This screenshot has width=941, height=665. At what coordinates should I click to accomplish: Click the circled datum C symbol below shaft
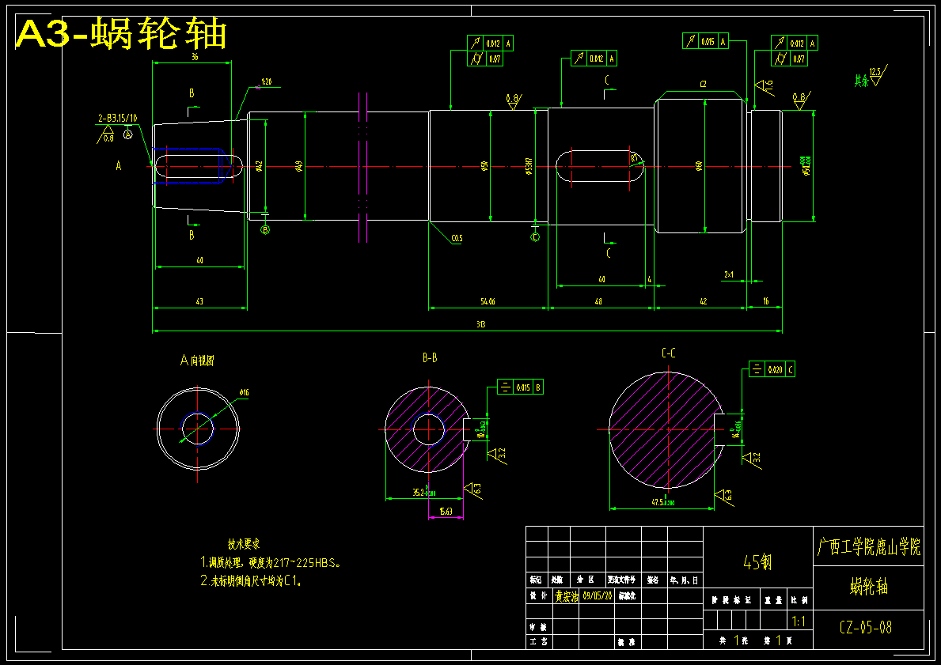[535, 237]
